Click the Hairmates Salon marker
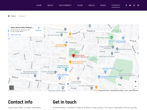Image resolution: width=147 pixels, height=110 pixels. coord(65,29)
